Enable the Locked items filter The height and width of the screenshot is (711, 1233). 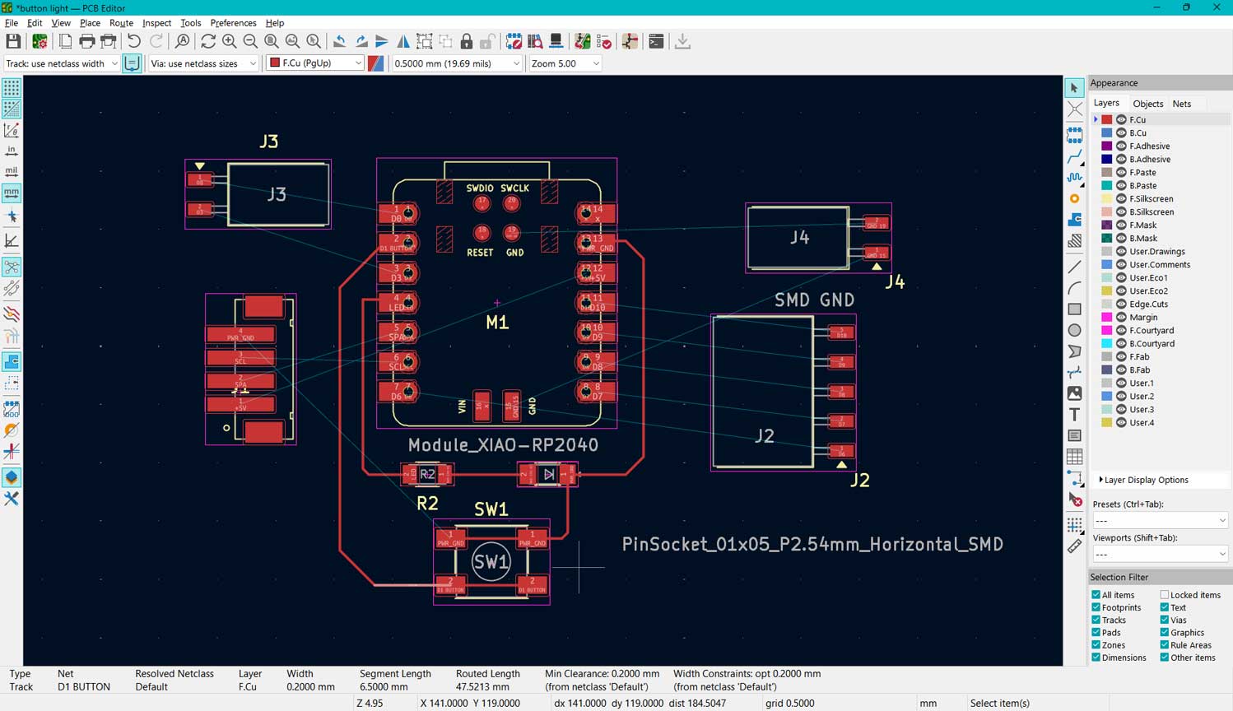click(1165, 595)
